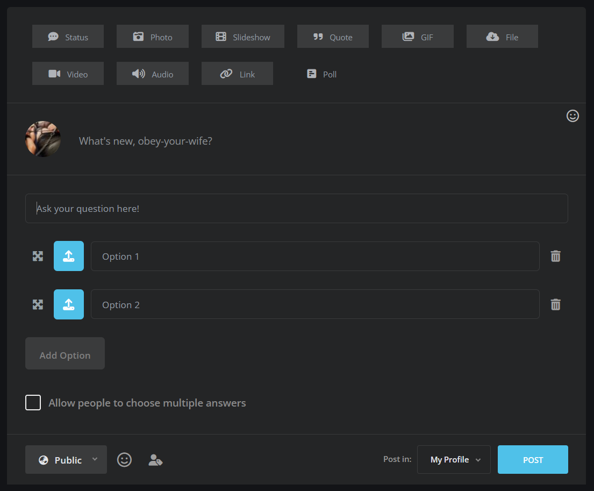594x491 pixels.
Task: Open emoji smiley at top right corner
Action: click(573, 116)
